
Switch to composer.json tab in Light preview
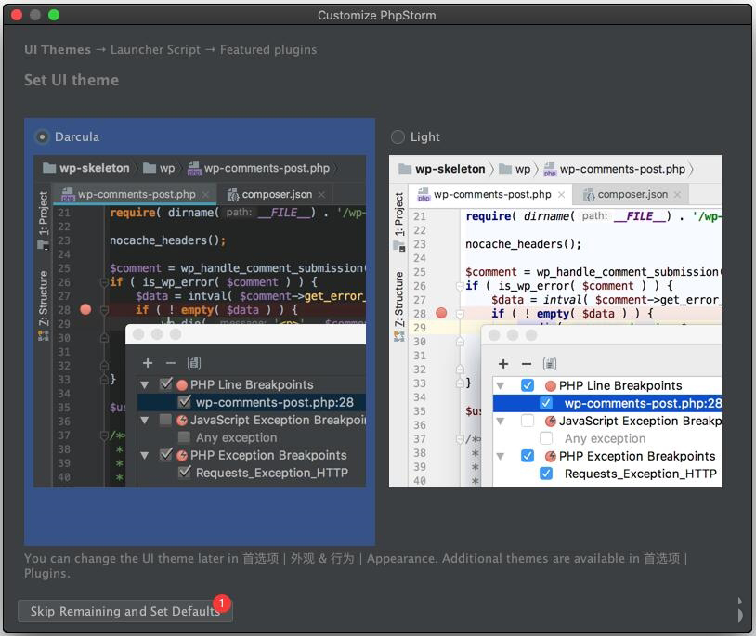[x=632, y=195]
